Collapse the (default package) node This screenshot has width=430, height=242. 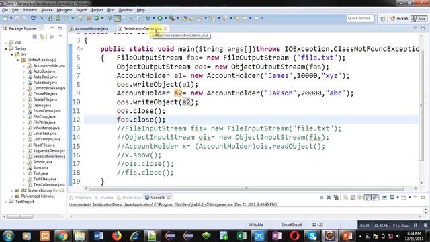18,60
